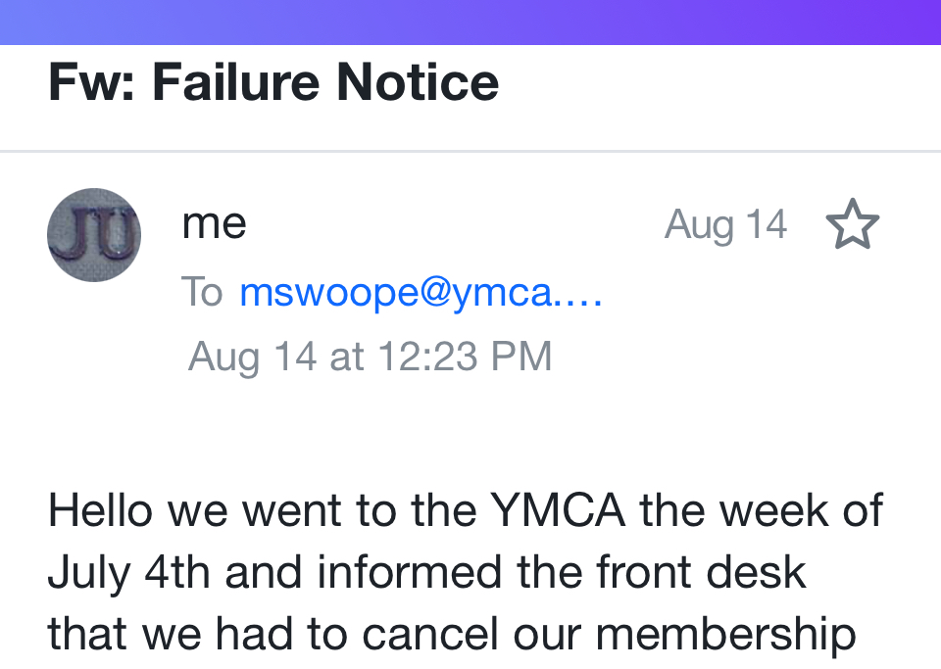Tap the "To" recipient label

click(x=202, y=292)
